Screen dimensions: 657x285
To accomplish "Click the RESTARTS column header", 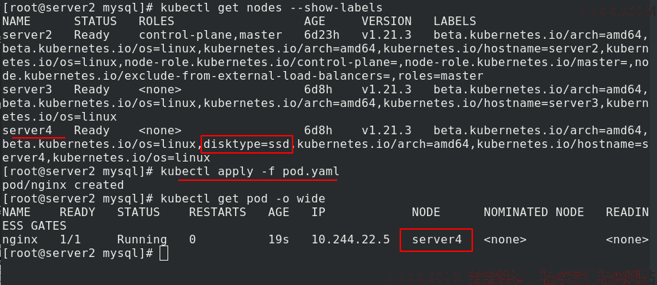I will coord(217,212).
